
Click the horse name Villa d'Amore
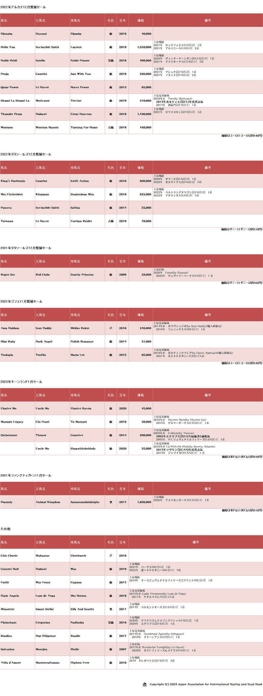point(11,663)
